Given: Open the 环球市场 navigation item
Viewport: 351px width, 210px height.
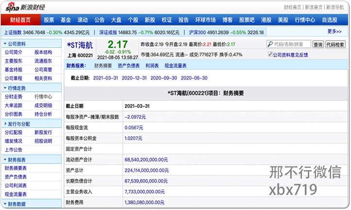Looking at the screenshot, I should tap(206, 20).
